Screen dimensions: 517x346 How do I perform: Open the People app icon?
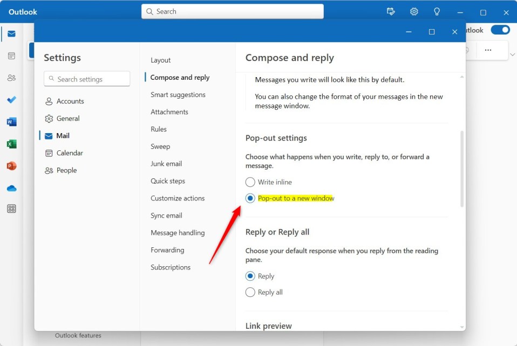[11, 78]
